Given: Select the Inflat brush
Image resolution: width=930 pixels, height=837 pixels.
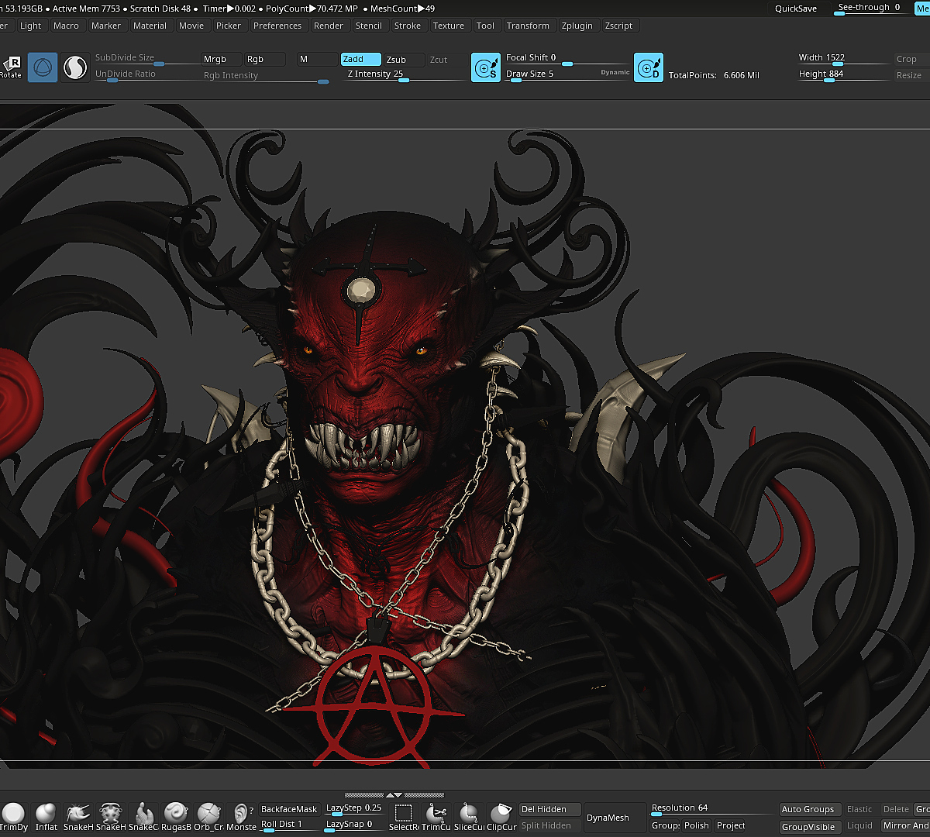Looking at the screenshot, I should tap(46, 817).
